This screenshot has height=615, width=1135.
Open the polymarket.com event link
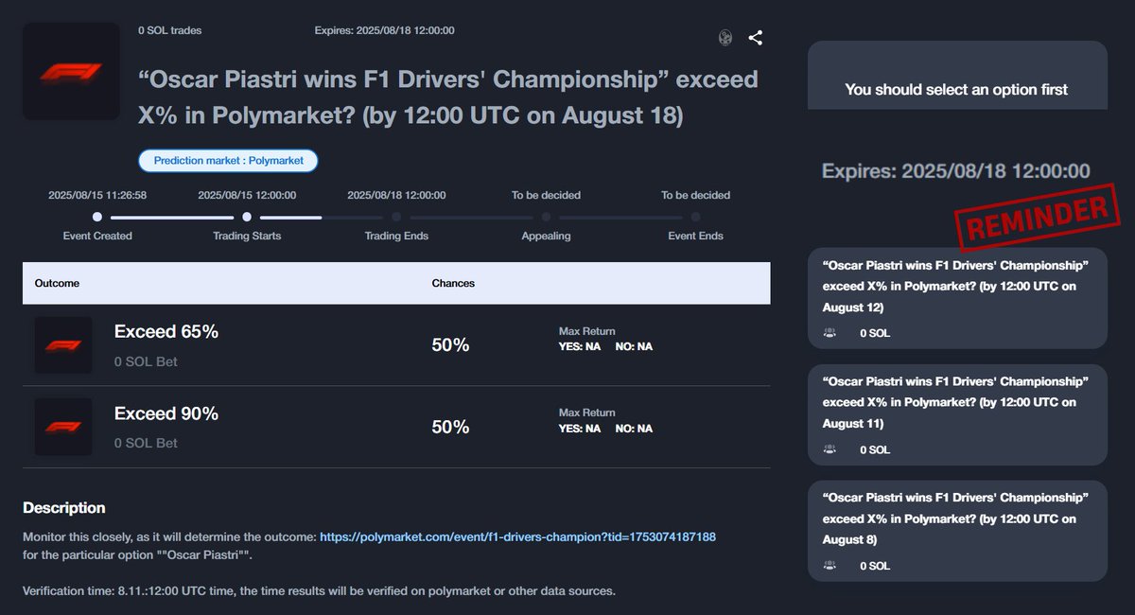click(x=517, y=536)
